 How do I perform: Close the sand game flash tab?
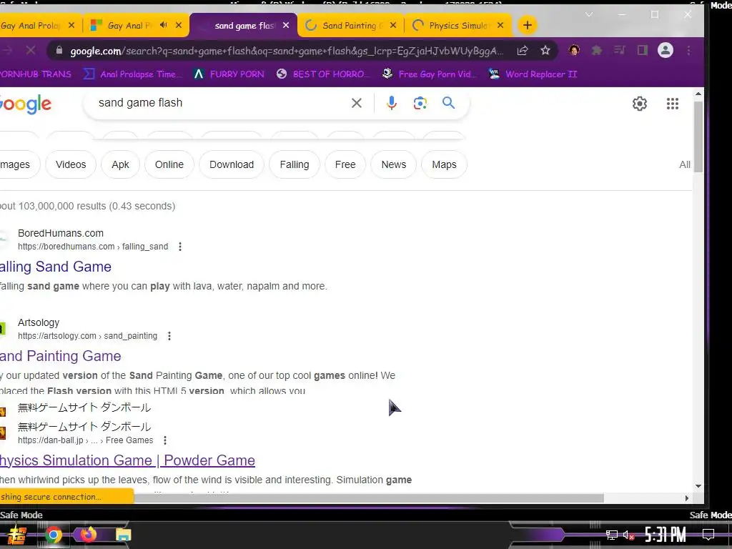[x=286, y=25]
